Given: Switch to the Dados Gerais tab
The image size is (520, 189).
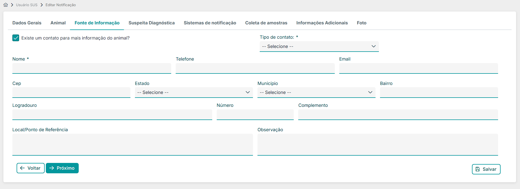Looking at the screenshot, I should coord(27,23).
